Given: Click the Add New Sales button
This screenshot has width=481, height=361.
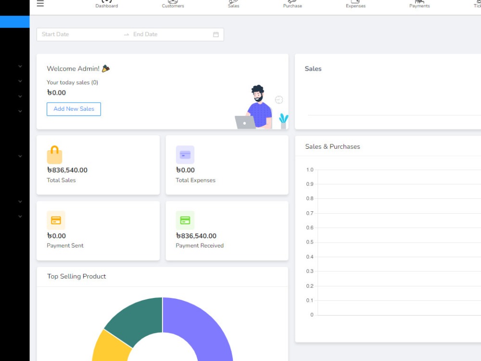Looking at the screenshot, I should pyautogui.click(x=74, y=109).
